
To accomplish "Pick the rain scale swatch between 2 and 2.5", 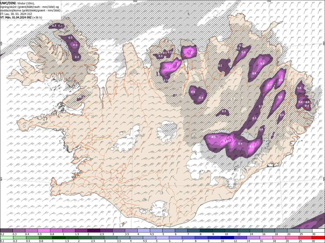I will [85, 238].
